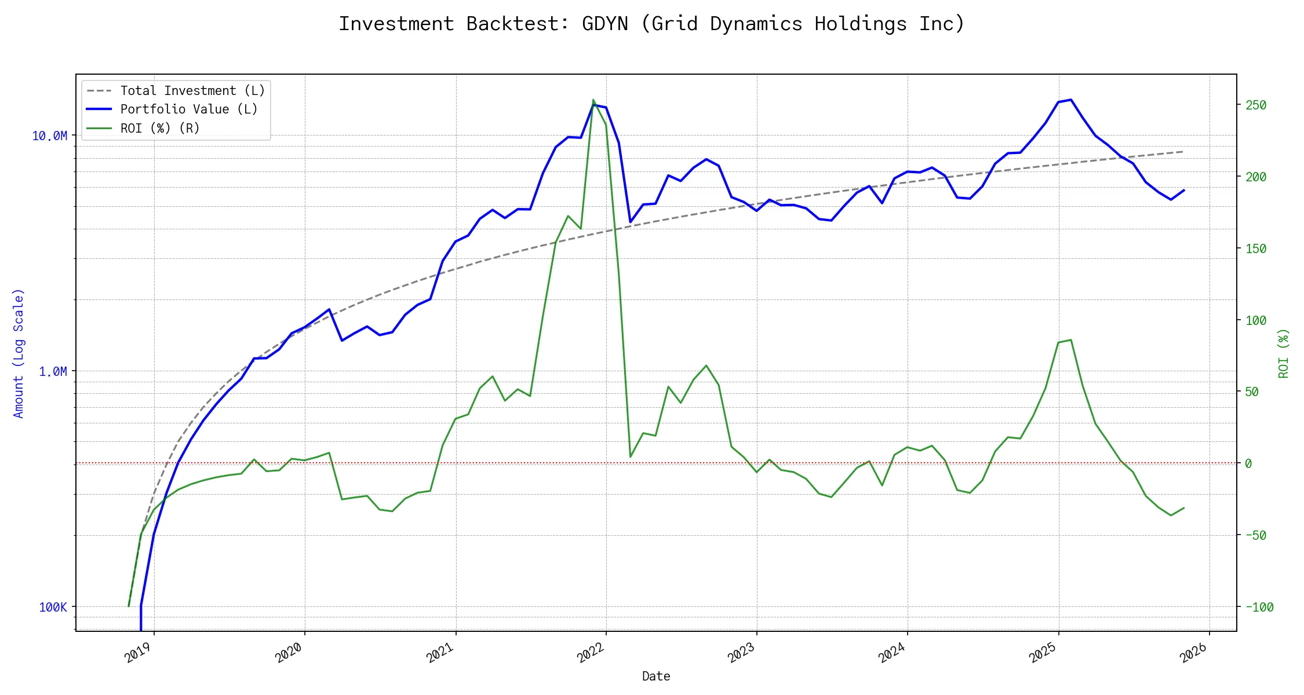1304x695 pixels.
Task: Click the Date x-axis title
Action: [655, 676]
